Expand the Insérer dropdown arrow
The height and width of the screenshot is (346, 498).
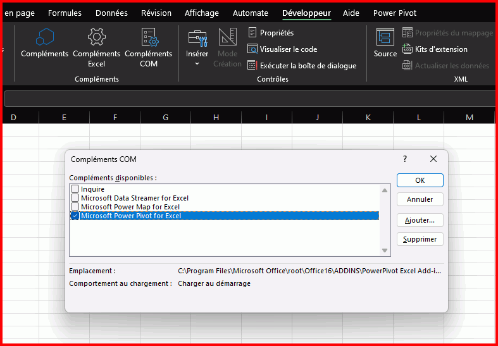197,64
